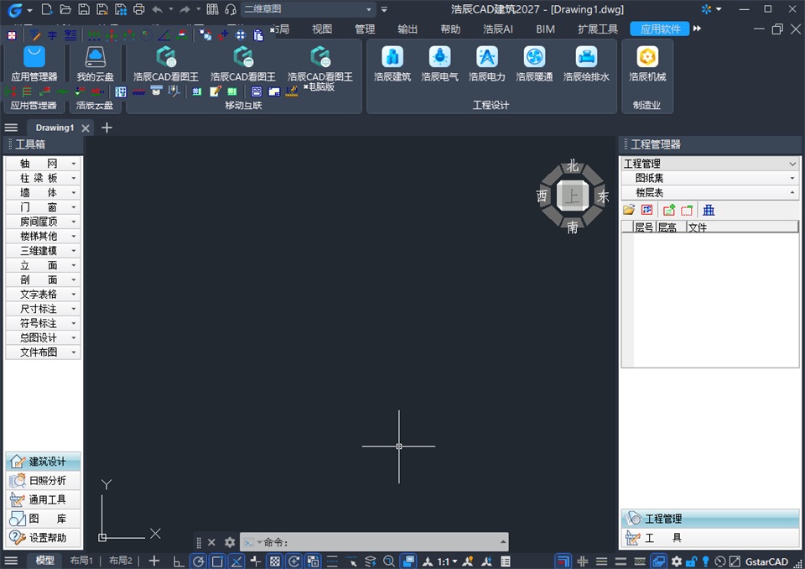Select the 日照分析 panel button
805x569 pixels.
tap(43, 481)
